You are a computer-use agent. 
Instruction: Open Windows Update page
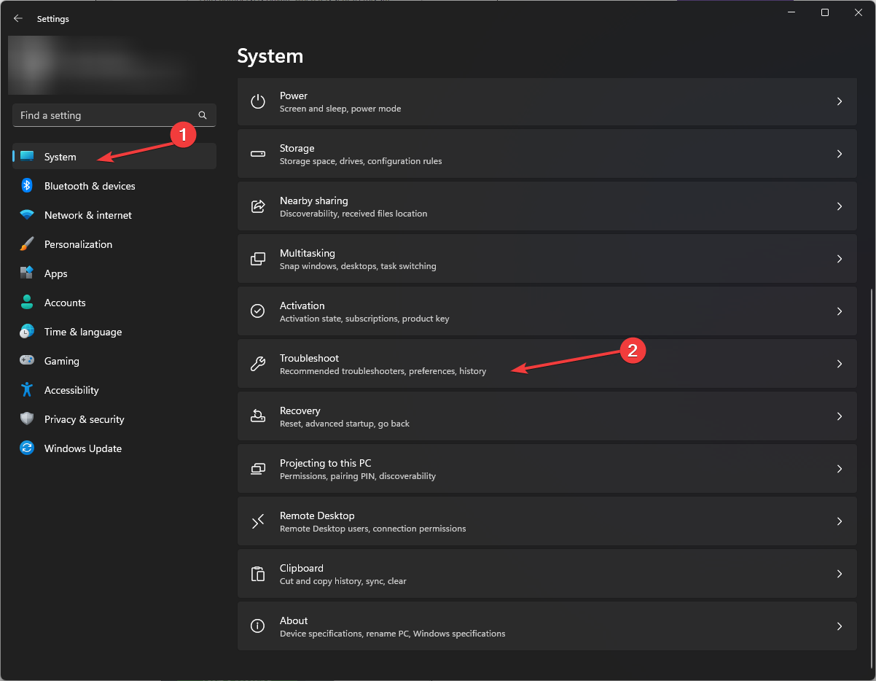tap(83, 448)
